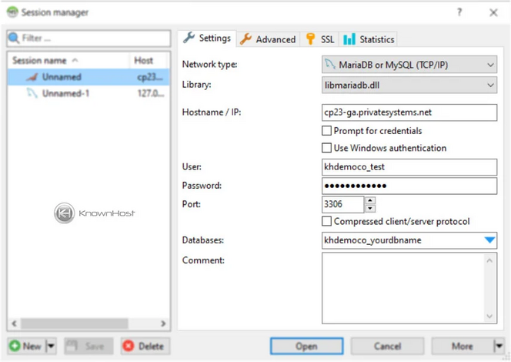Switch to the Advanced tab
The image size is (511, 362).
267,39
